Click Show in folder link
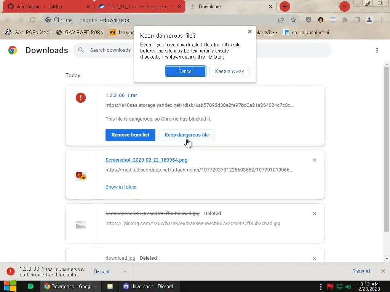Screen dimensions: 390x292 (121, 187)
